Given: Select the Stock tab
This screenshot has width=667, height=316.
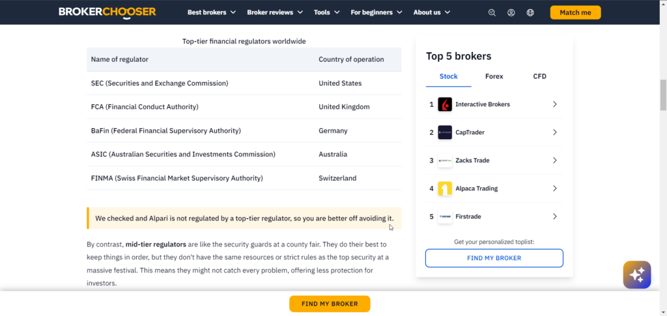Looking at the screenshot, I should pyautogui.click(x=448, y=77).
